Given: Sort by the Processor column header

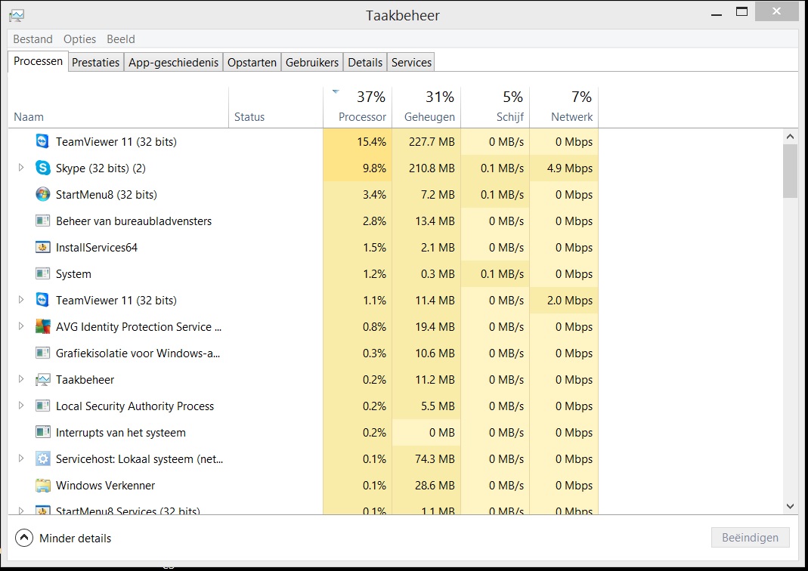Looking at the screenshot, I should tap(358, 107).
